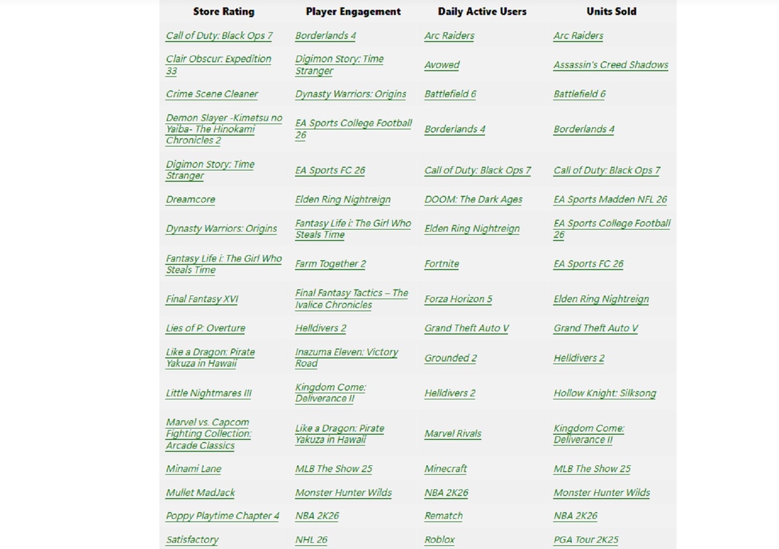Open Borderlands 4 under Player Engagement
This screenshot has height=549, width=779.
[x=325, y=36]
